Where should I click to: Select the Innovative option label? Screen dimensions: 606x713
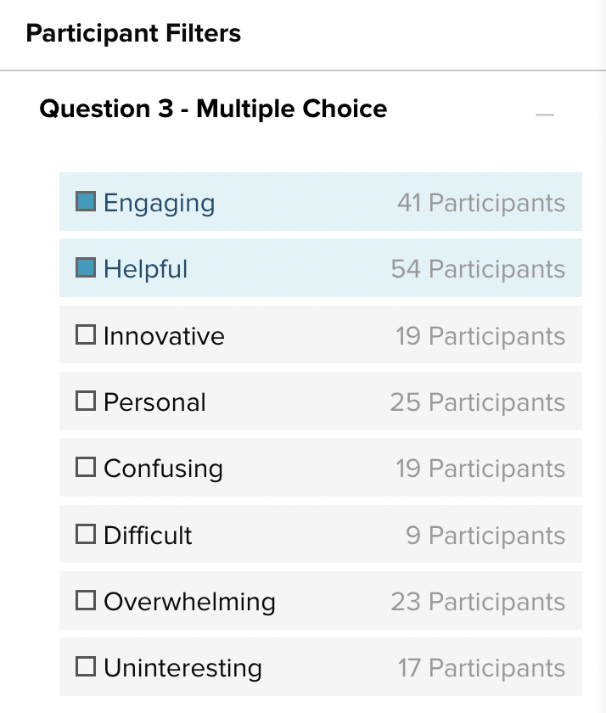pyautogui.click(x=164, y=336)
